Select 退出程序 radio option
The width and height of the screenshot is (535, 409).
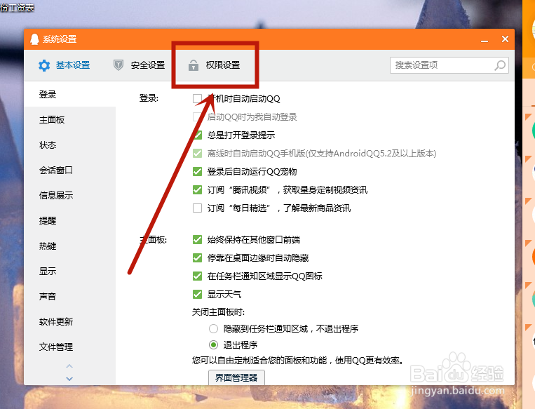(x=214, y=345)
